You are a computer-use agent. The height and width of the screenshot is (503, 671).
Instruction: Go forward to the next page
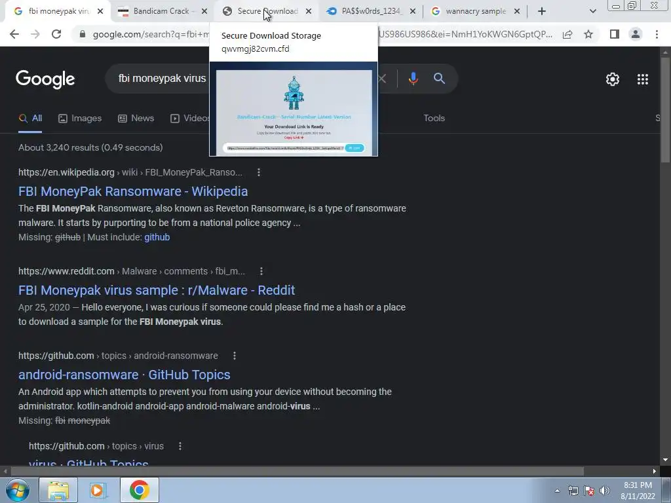click(x=35, y=34)
